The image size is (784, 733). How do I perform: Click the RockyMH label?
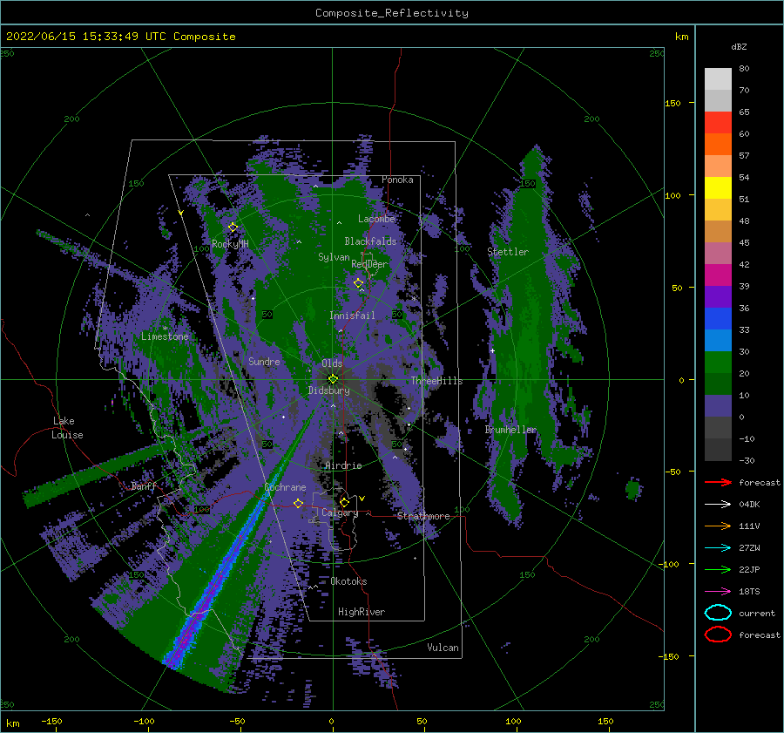pos(230,244)
